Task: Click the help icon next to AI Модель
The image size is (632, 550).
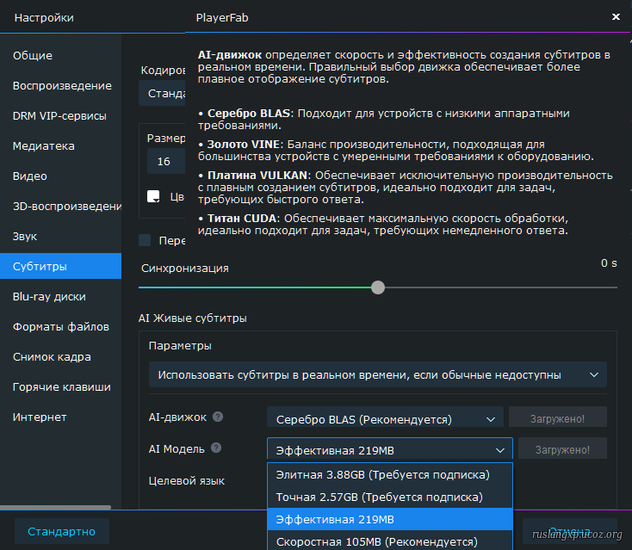Action: 216,448
